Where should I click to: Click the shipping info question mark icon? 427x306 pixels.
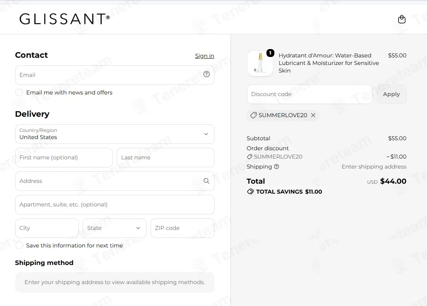pos(276,167)
